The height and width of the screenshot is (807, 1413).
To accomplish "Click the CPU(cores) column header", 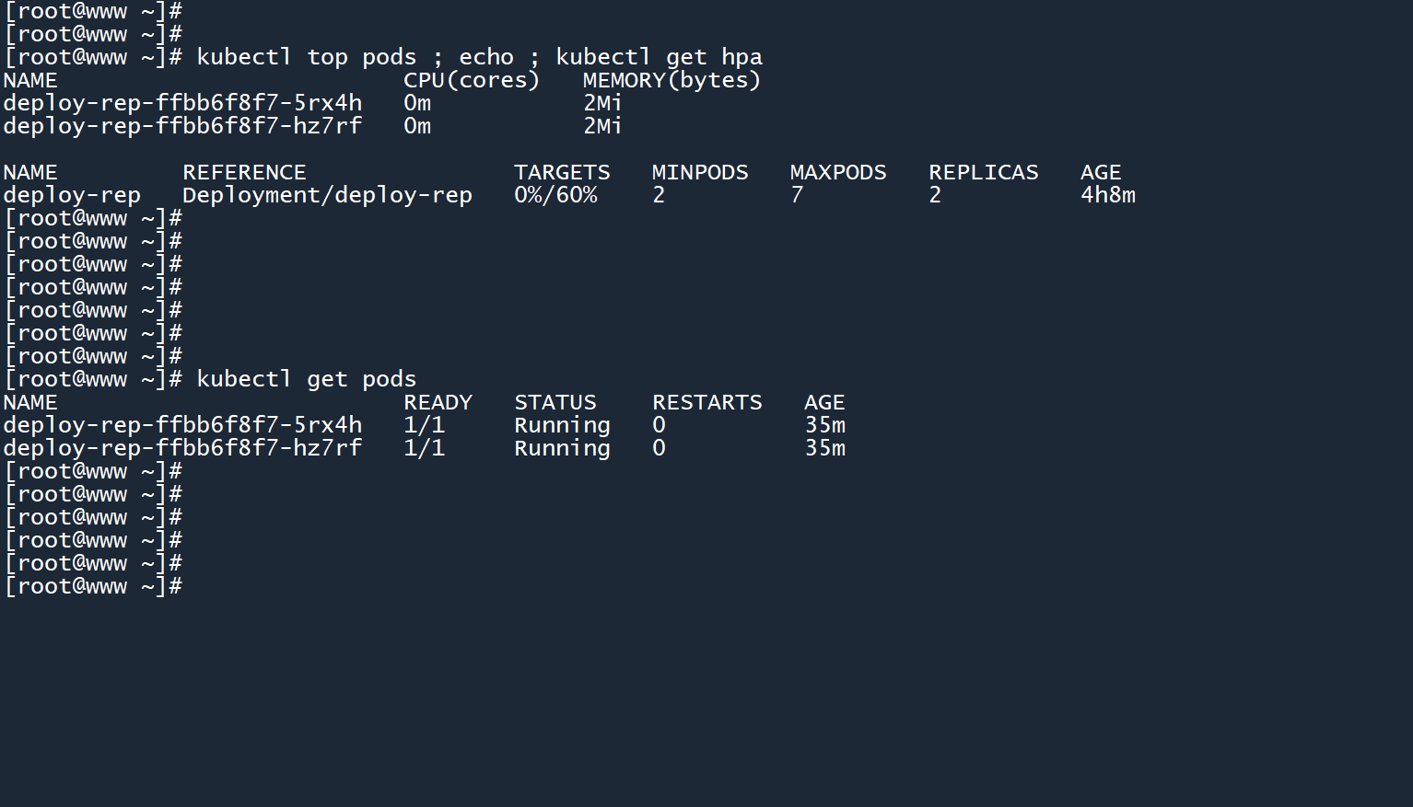I will (x=471, y=80).
